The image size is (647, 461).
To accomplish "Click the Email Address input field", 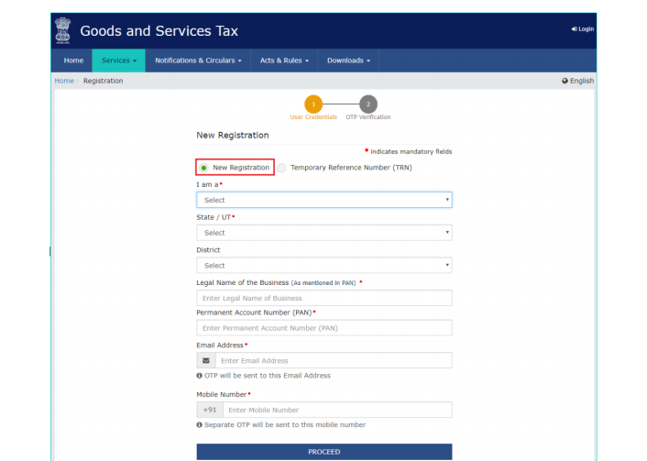I will click(x=334, y=361).
